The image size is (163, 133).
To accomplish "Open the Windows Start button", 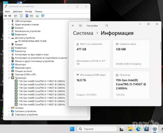I will coord(72,129).
